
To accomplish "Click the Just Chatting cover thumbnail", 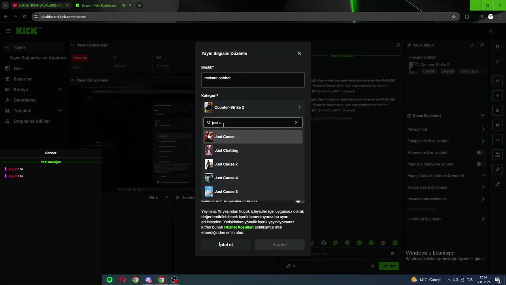I will coord(209,150).
